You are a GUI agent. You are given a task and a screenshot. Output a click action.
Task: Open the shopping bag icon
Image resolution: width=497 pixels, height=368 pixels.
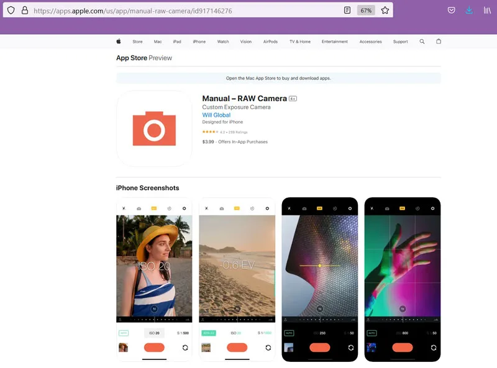[x=439, y=41]
